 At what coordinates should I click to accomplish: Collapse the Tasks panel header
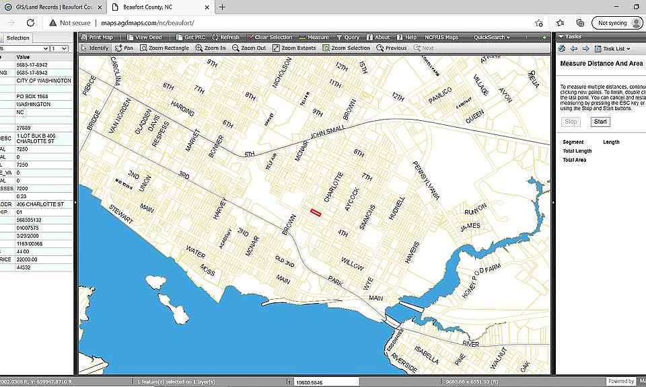[561, 36]
